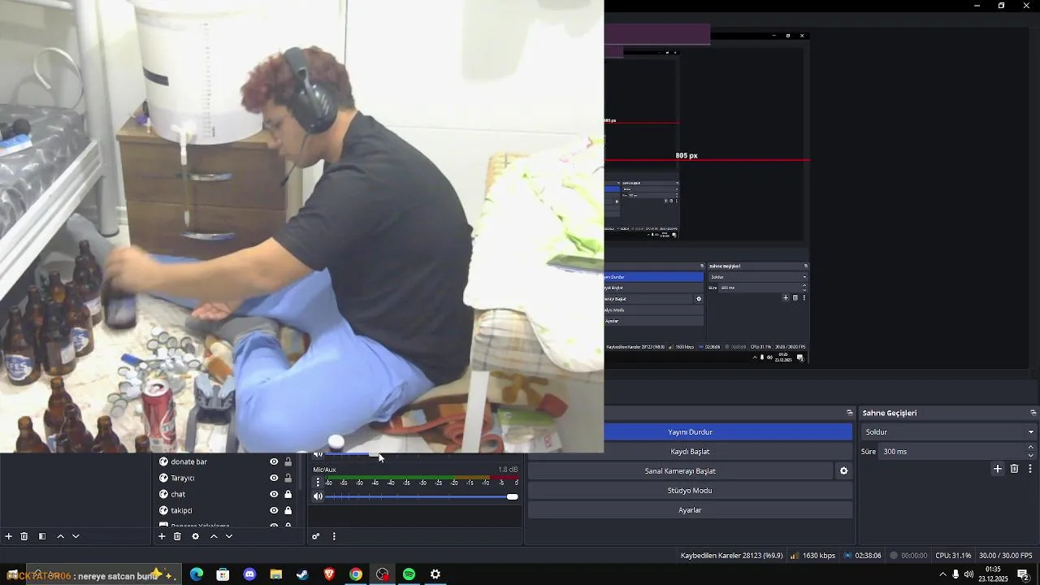
Task: Toggle visibility of the donate bar source
Action: 274,461
